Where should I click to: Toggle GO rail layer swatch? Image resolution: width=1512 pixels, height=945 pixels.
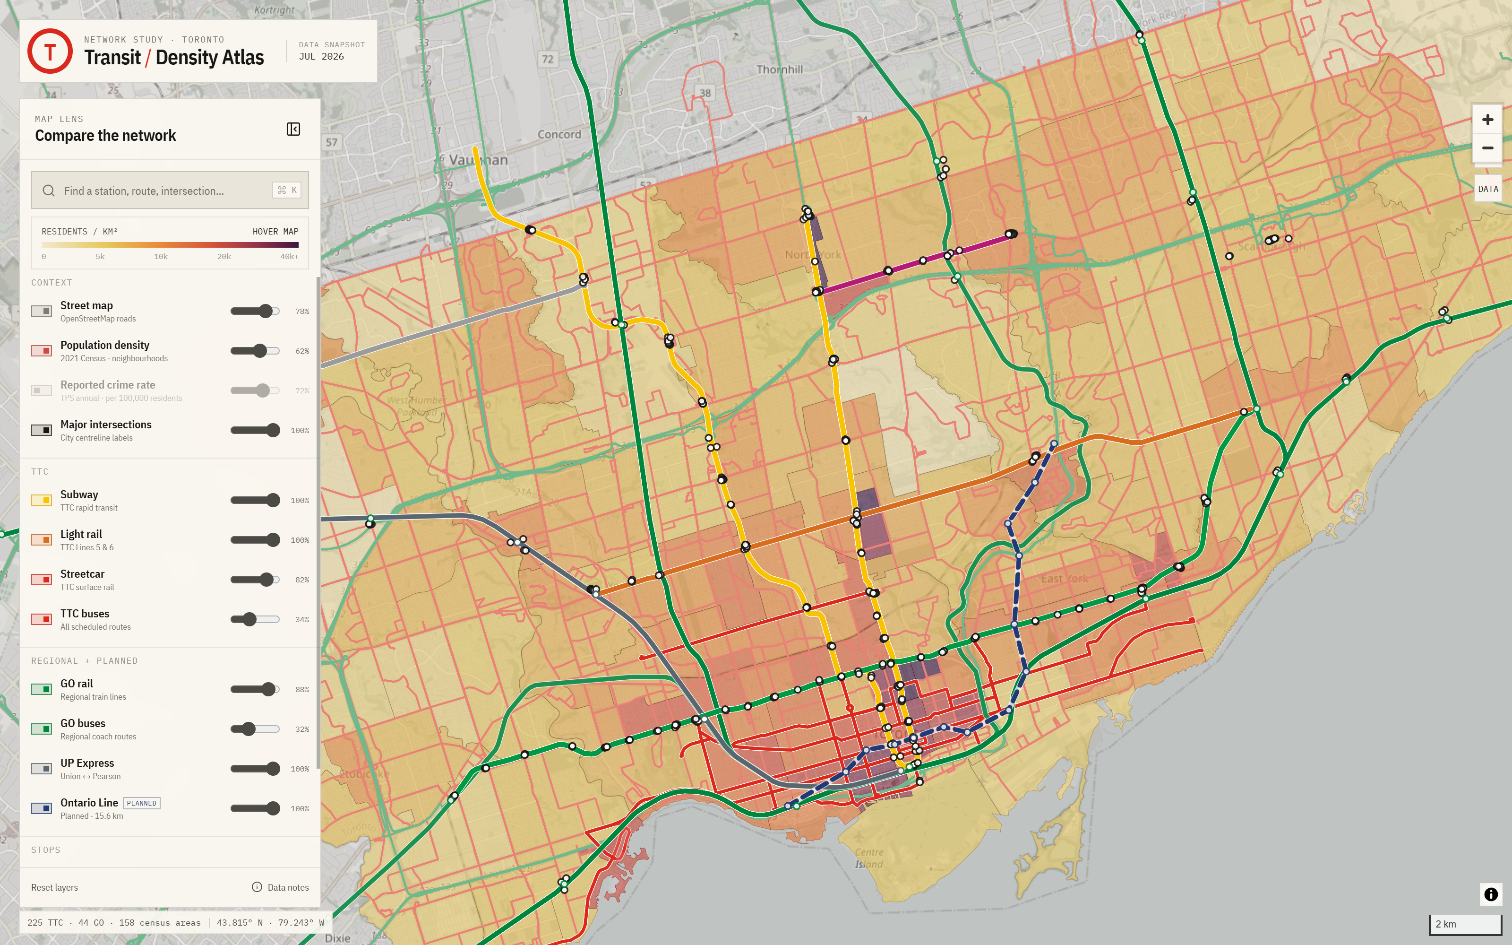pos(42,689)
